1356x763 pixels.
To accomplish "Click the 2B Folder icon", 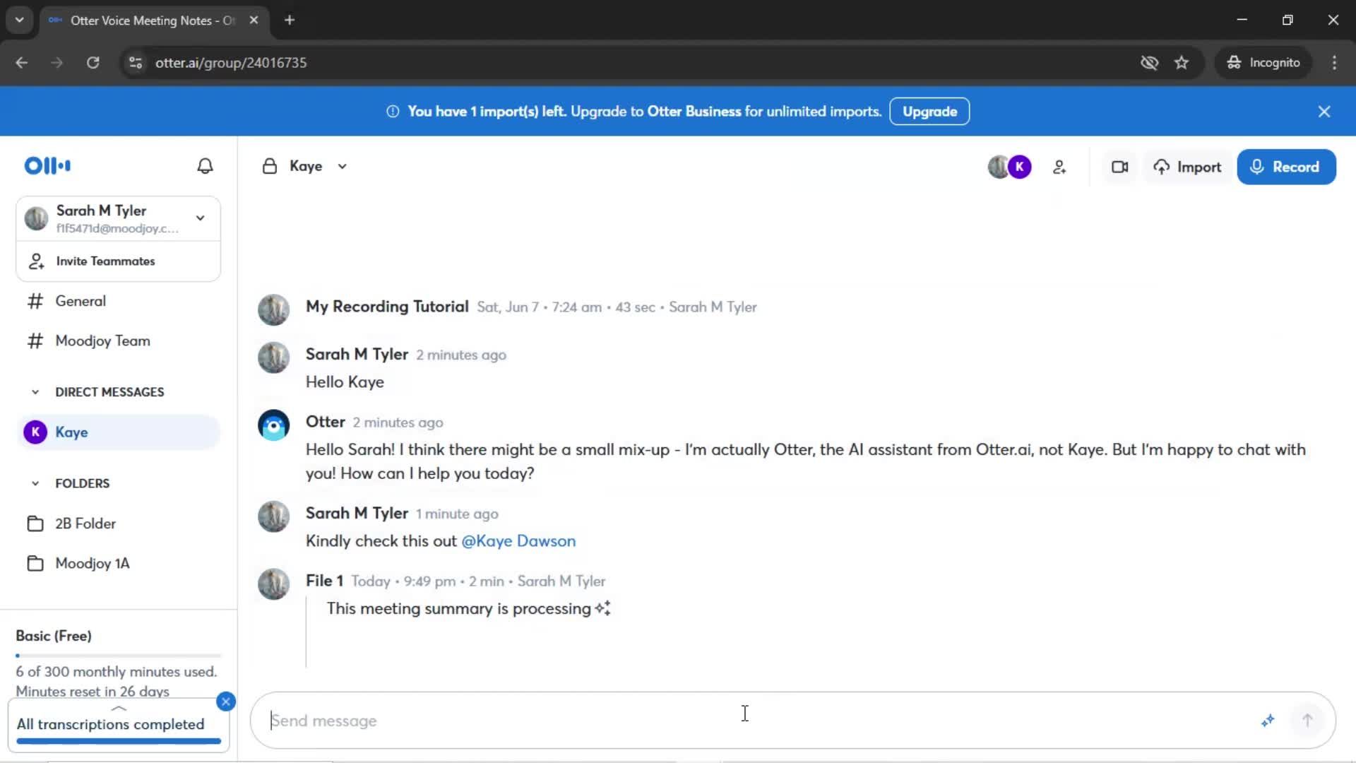I will [35, 524].
